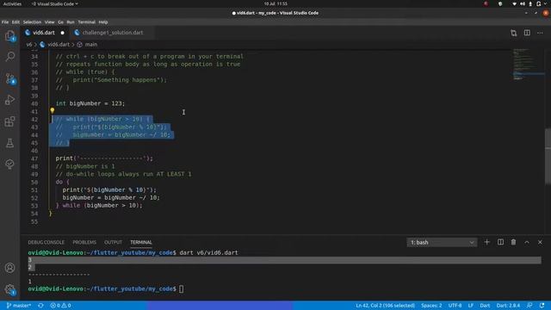Click the terminal prompt input line

click(105, 289)
